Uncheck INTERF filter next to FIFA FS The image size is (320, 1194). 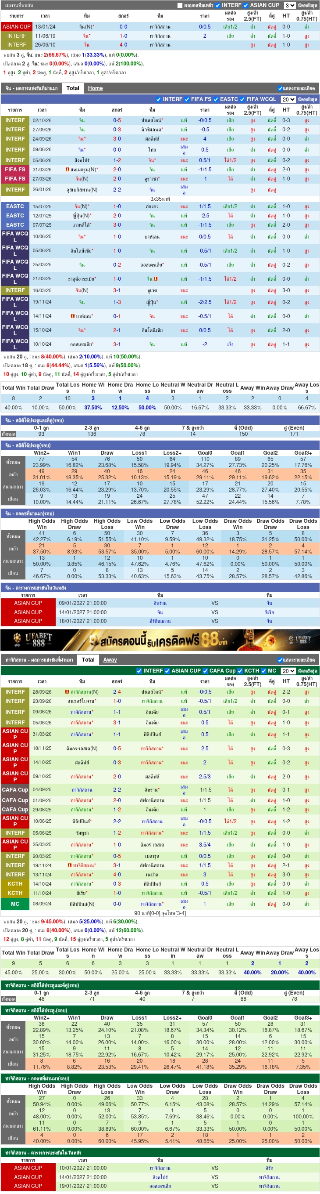point(159,99)
